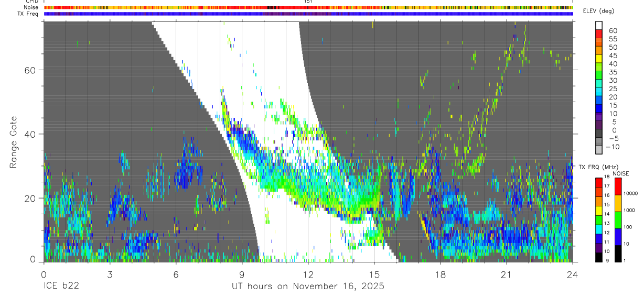Click the "TX Freq" row label at top
Image resolution: width=644 pixels, height=297 pixels.
coord(28,14)
